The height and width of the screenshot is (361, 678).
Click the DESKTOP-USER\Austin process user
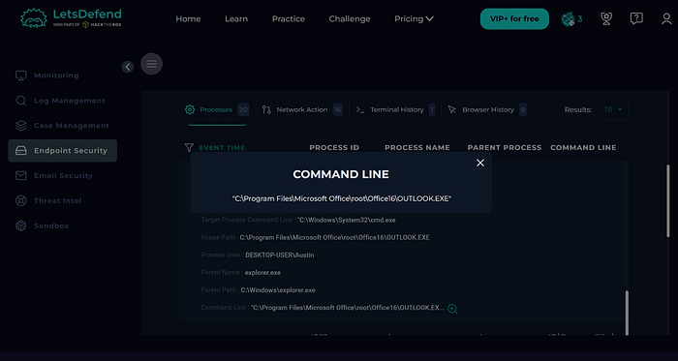click(x=279, y=256)
